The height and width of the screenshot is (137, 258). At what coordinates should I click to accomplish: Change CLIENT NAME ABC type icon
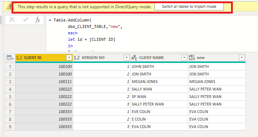134,58
